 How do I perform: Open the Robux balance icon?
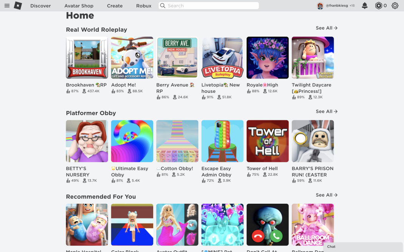379,5
